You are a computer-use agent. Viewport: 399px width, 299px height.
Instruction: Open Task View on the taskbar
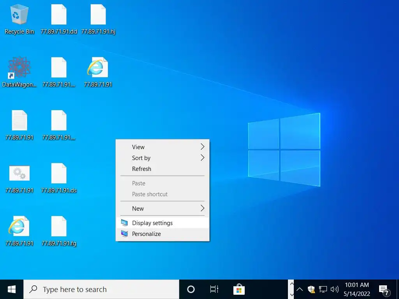click(214, 289)
